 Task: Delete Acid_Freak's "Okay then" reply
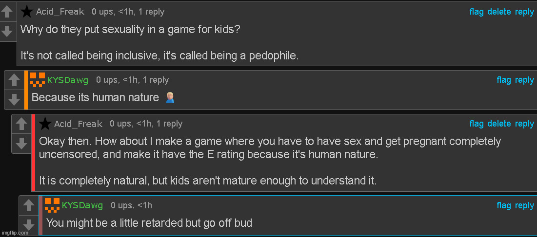click(x=499, y=124)
